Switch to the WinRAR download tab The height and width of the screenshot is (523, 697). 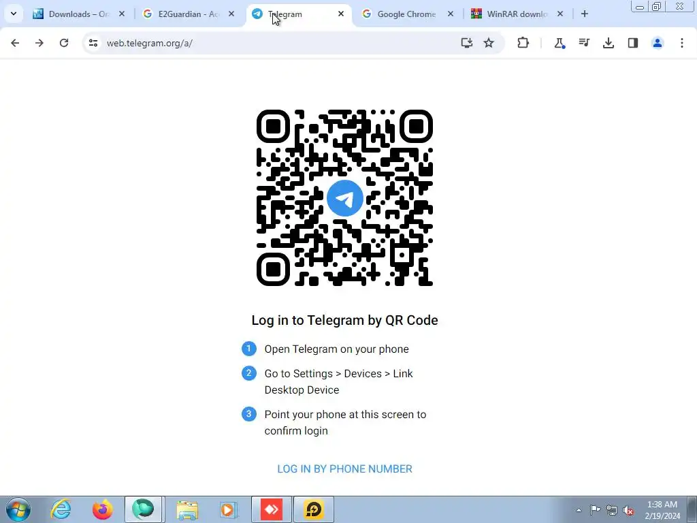point(517,14)
